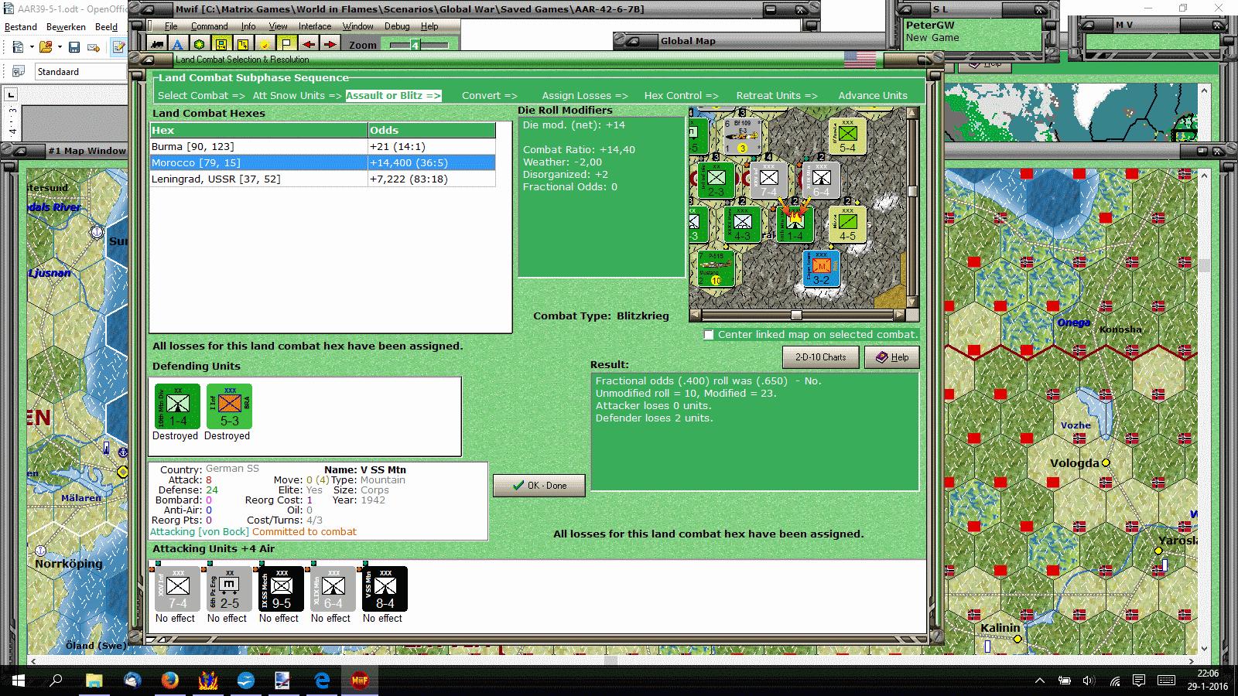The image size is (1238, 696).
Task: Open taskbar search magnifier
Action: click(x=56, y=681)
